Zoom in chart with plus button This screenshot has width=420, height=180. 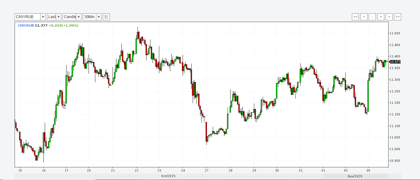[381, 17]
